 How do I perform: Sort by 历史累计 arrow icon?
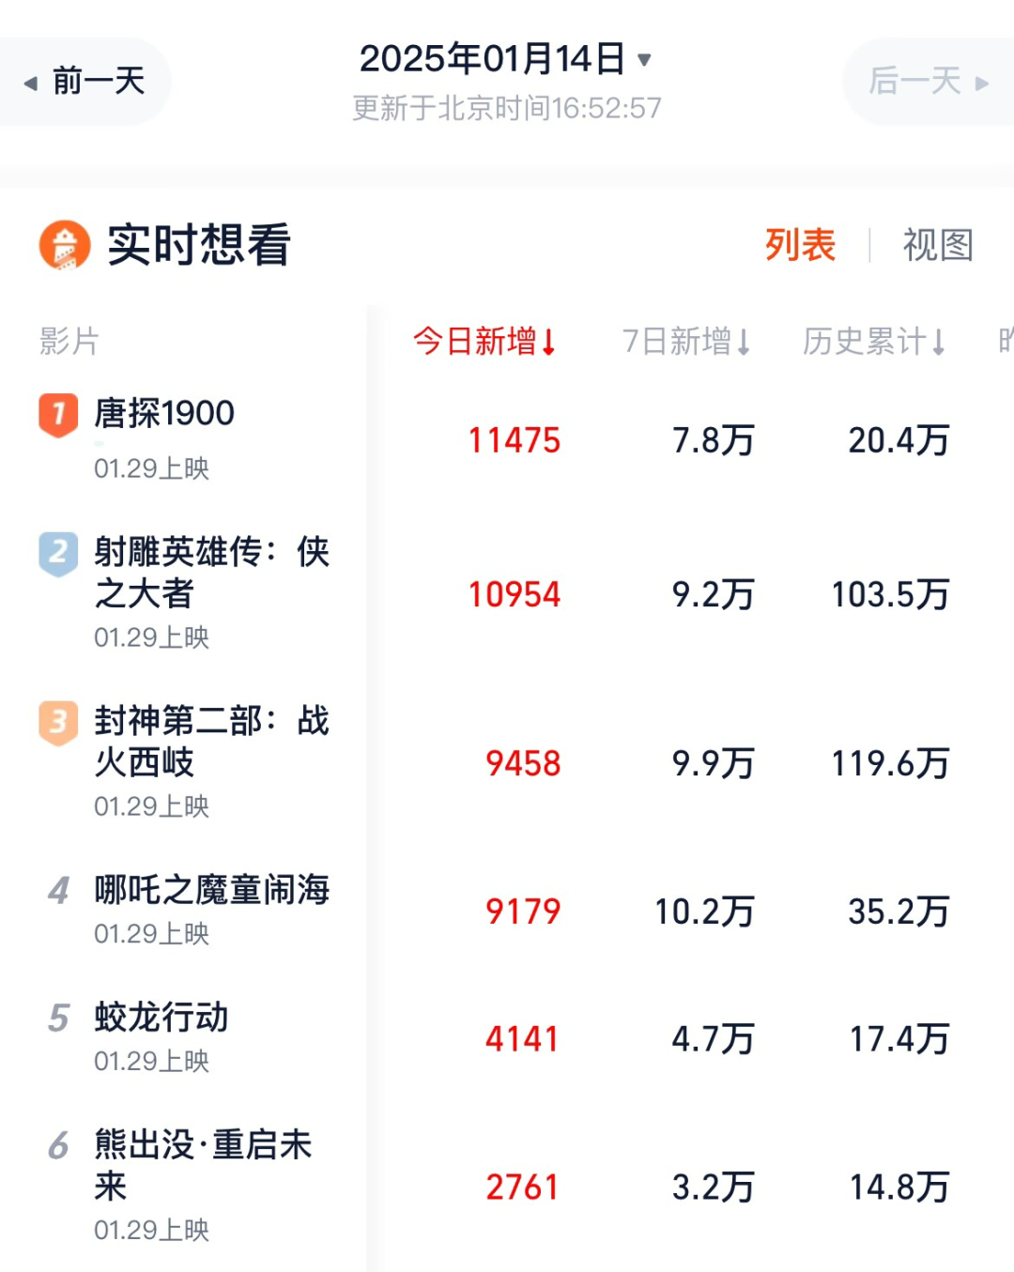coord(938,342)
